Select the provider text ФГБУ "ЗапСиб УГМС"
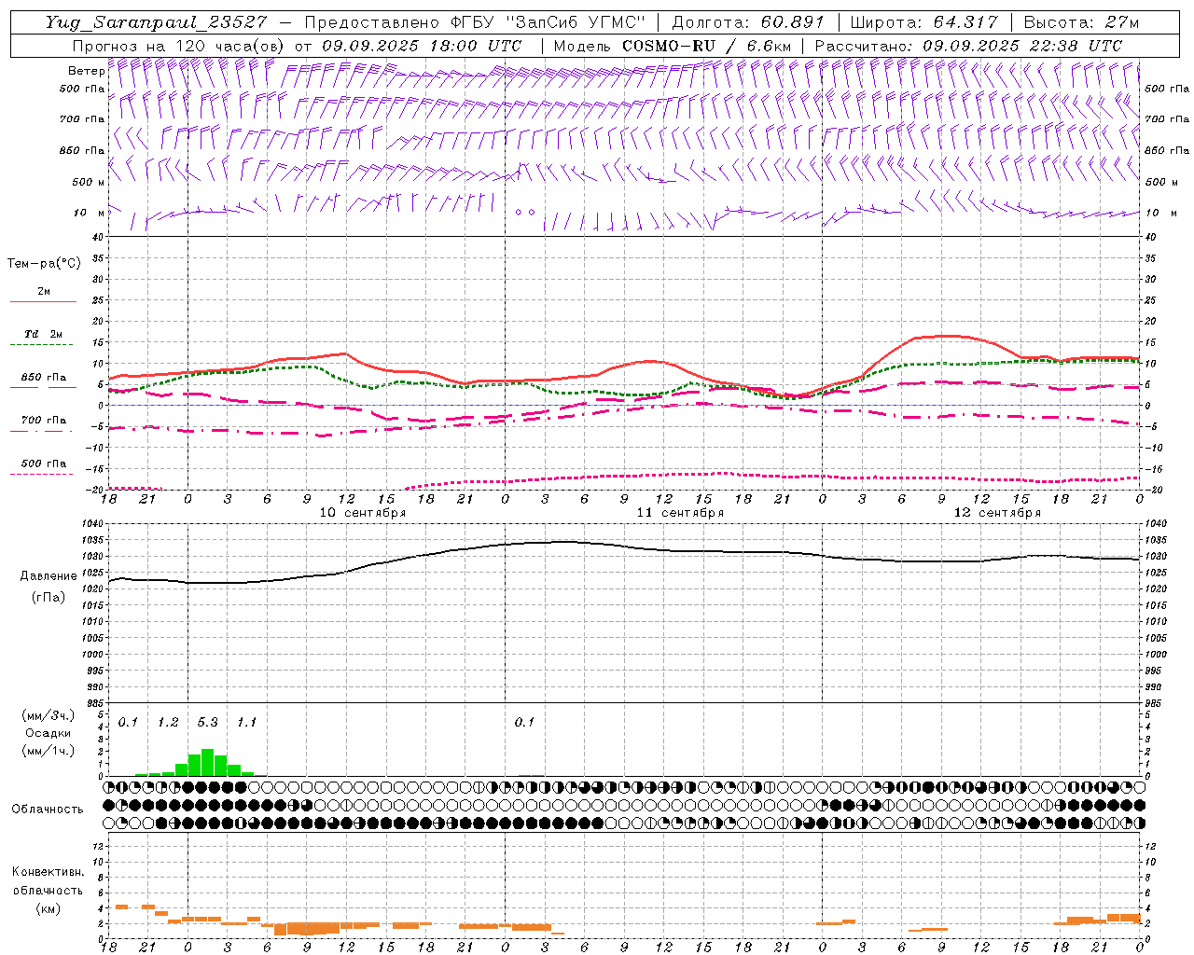Viewport: 1194px width, 955px height. click(x=547, y=22)
